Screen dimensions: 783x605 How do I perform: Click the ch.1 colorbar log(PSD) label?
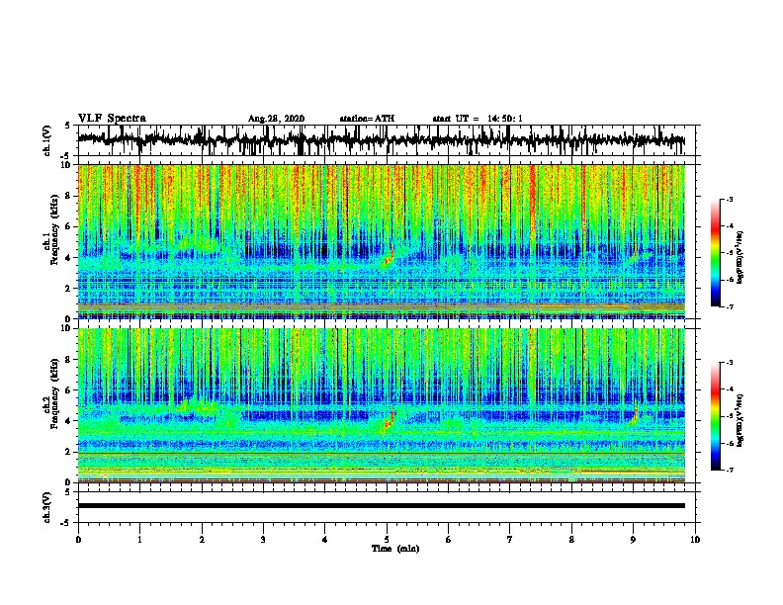(x=740, y=258)
